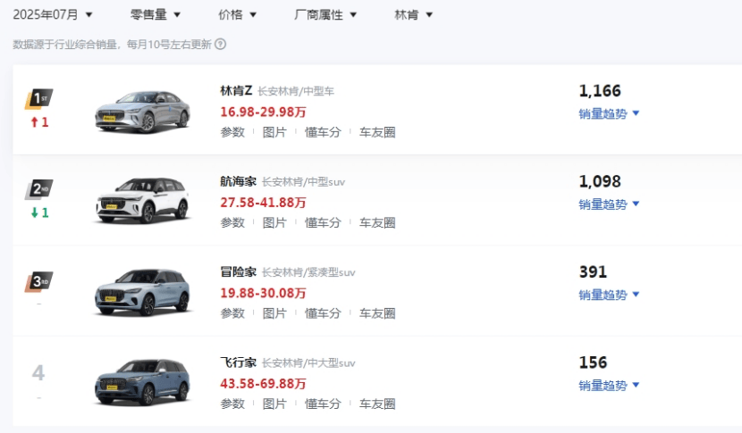Image resolution: width=742 pixels, height=433 pixels.
Task: Open 懂车分 for 冒险家
Action: tap(323, 313)
